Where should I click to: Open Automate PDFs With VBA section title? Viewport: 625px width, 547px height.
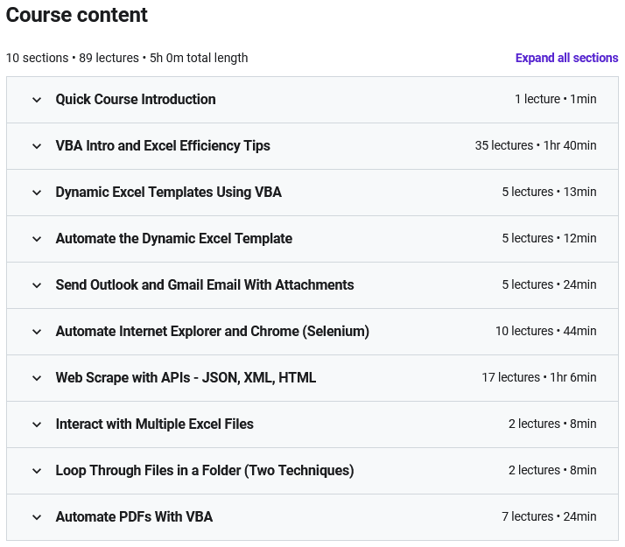(134, 516)
